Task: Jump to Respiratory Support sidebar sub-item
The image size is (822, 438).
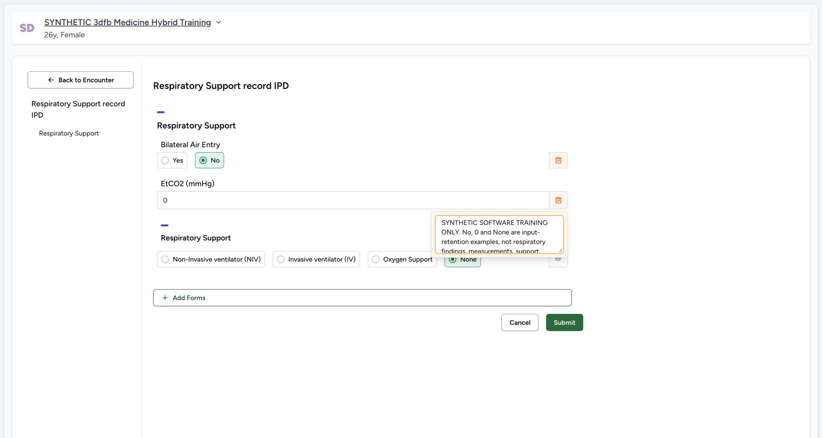Action: point(69,133)
